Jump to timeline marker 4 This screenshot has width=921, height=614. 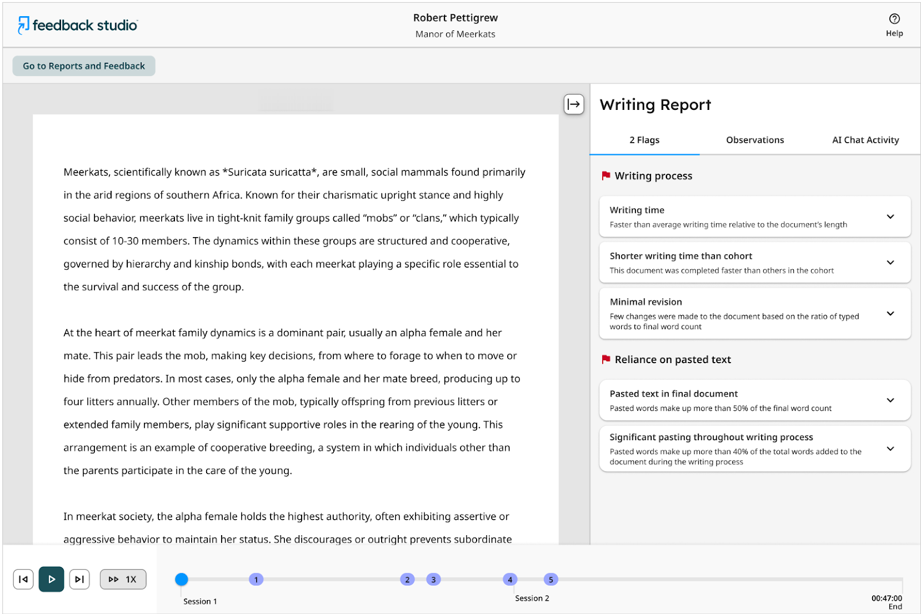tap(510, 579)
